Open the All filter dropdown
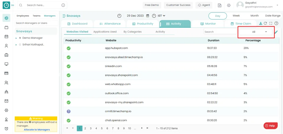The height and width of the screenshot is (134, 283). coord(256,32)
